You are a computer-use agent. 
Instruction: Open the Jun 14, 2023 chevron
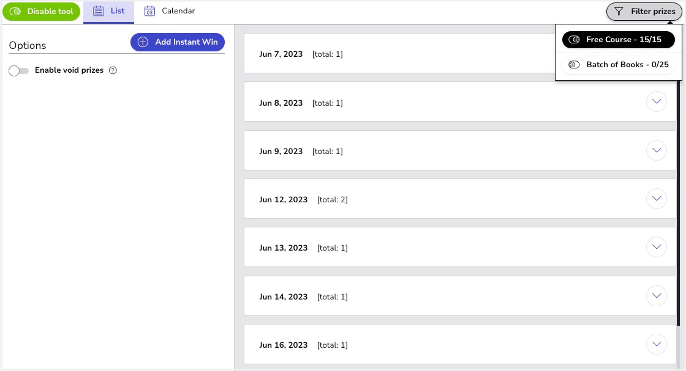click(x=657, y=295)
